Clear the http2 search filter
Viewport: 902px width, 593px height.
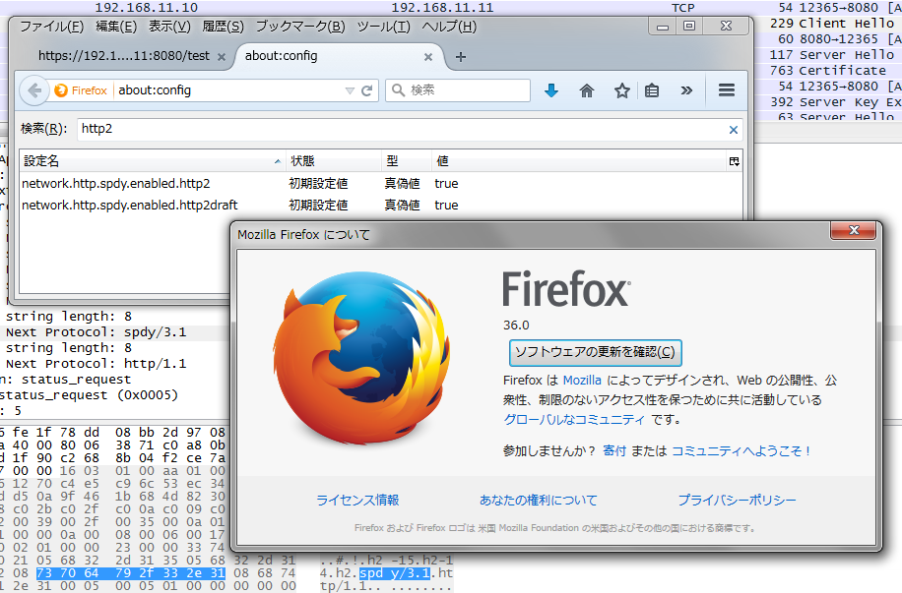[x=733, y=129]
